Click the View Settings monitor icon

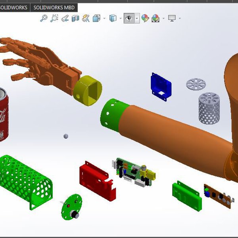coord(172,18)
